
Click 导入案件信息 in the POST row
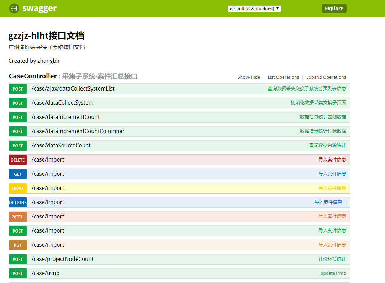pyautogui.click(x=332, y=230)
